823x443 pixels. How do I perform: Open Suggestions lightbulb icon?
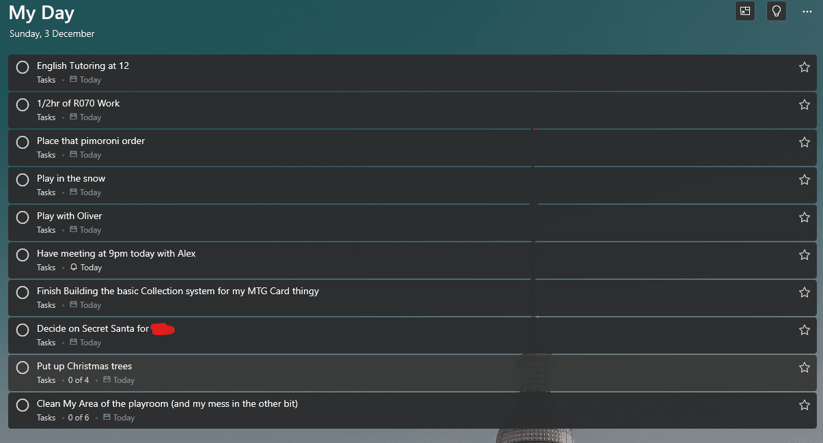pyautogui.click(x=777, y=11)
